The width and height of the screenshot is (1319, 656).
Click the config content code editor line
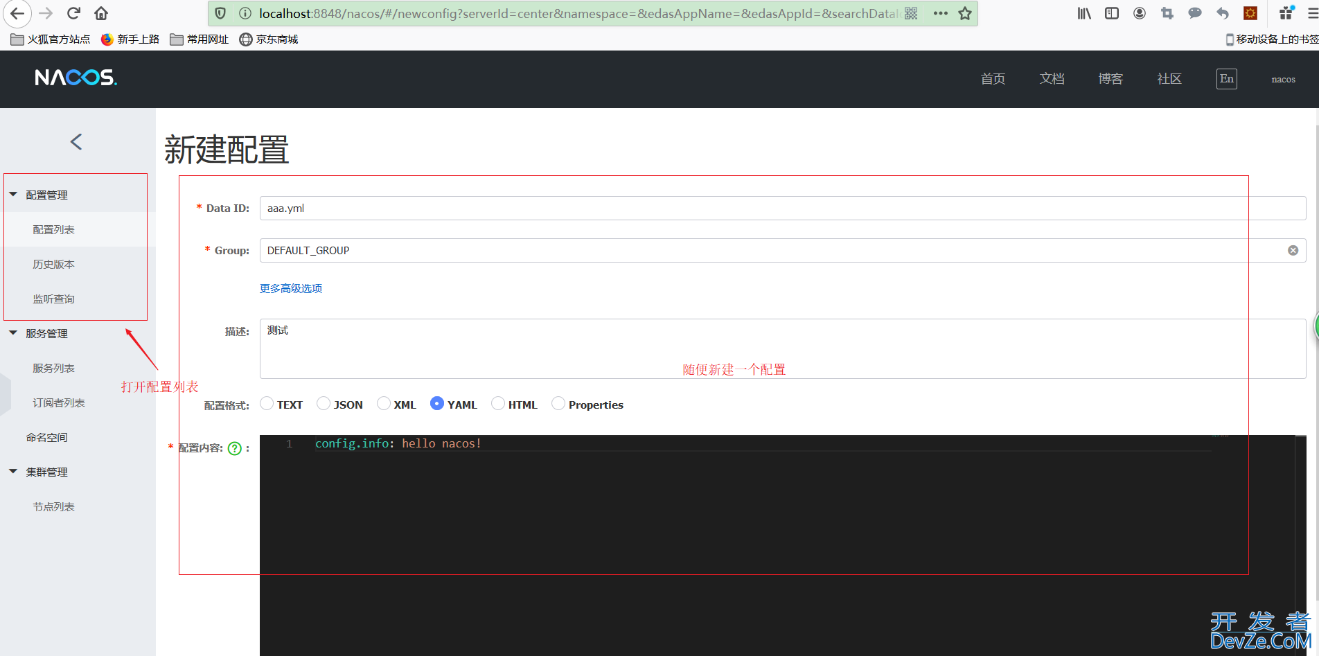(x=762, y=443)
